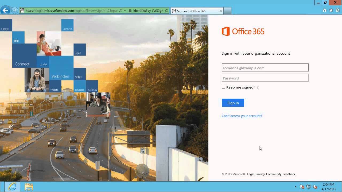The image size is (342, 192).
Task: Click the Verbinden tile in collage
Action: click(61, 68)
